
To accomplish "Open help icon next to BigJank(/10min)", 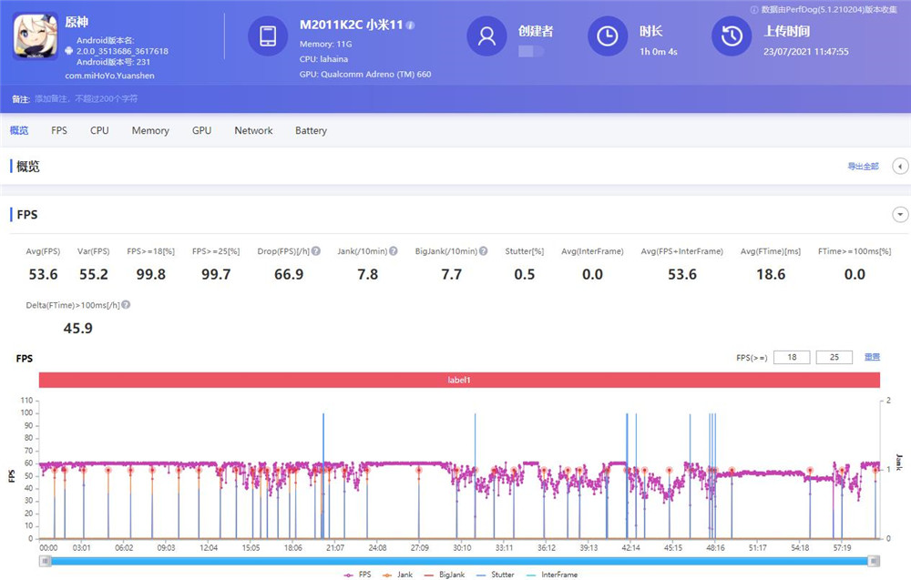I will pyautogui.click(x=484, y=250).
